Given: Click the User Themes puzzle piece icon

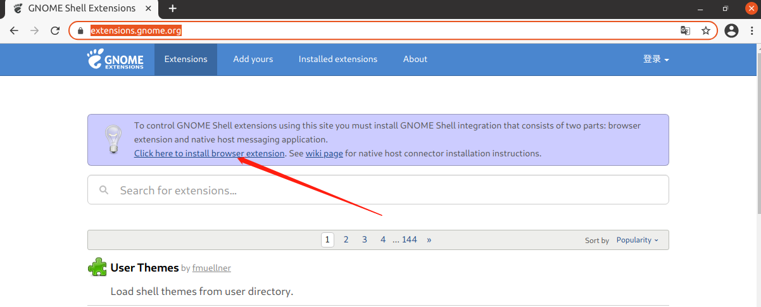Looking at the screenshot, I should point(97,268).
